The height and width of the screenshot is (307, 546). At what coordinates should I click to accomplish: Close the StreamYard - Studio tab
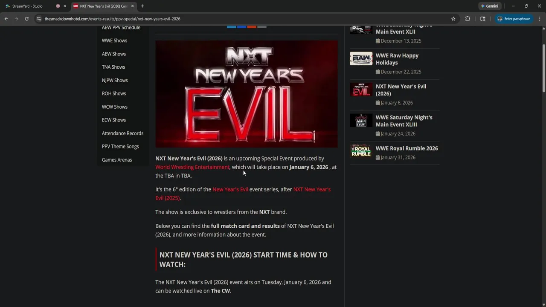coord(65,6)
